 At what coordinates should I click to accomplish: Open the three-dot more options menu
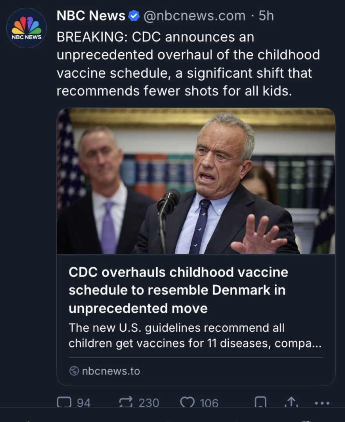tap(322, 403)
